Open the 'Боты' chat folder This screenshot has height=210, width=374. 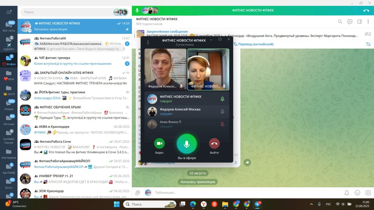(9, 184)
